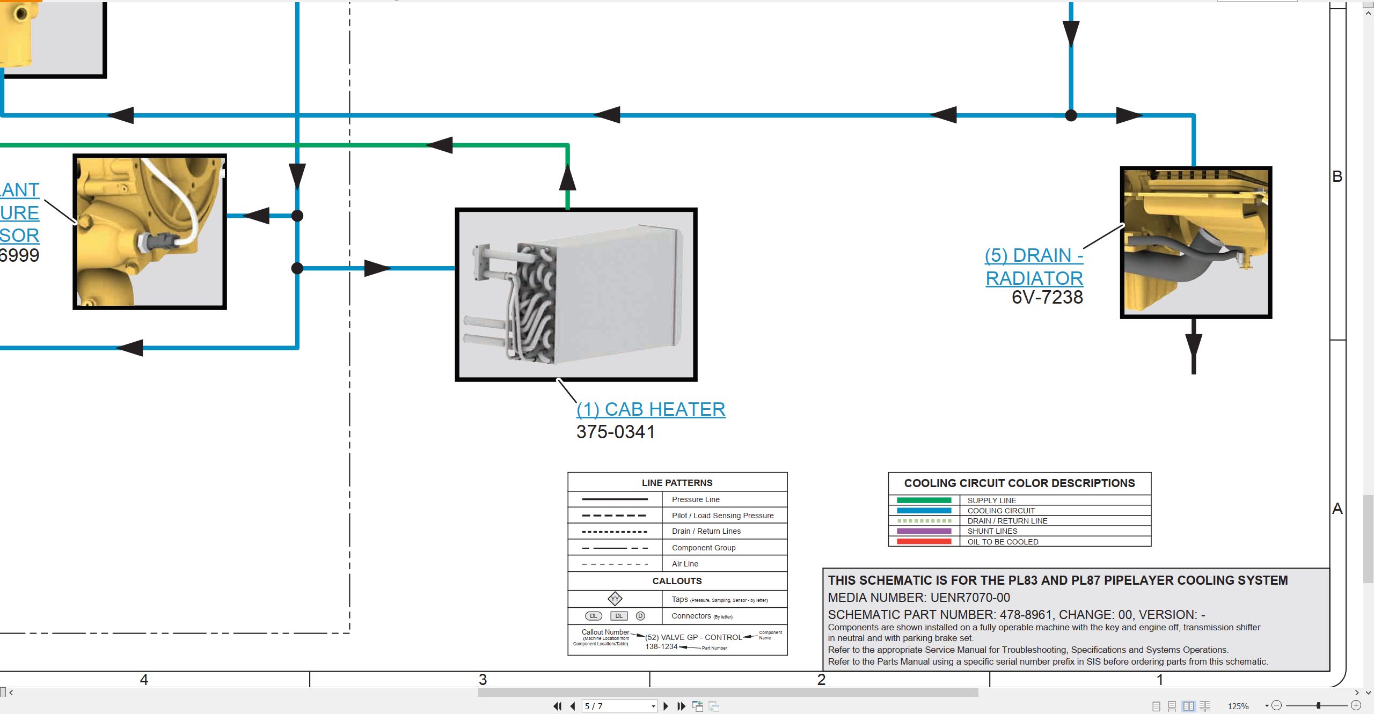1374x714 pixels.
Task: Click the Air Line legend row
Action: click(677, 564)
